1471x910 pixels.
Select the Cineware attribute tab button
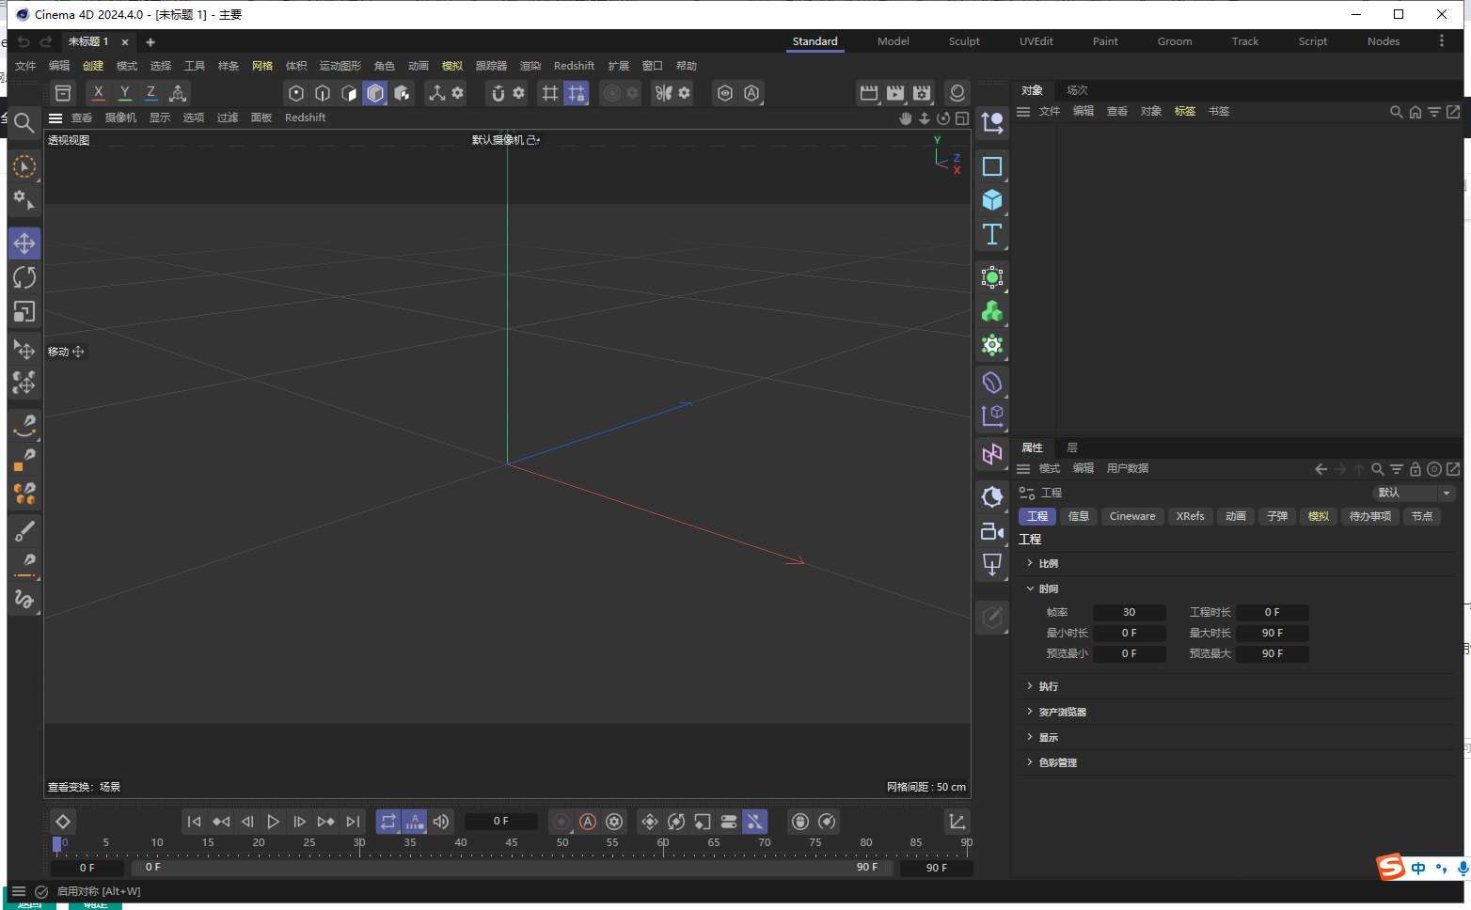(1131, 516)
